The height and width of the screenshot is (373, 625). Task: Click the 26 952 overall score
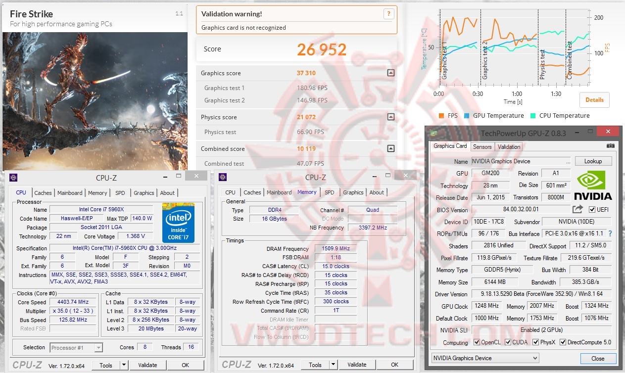click(x=322, y=49)
